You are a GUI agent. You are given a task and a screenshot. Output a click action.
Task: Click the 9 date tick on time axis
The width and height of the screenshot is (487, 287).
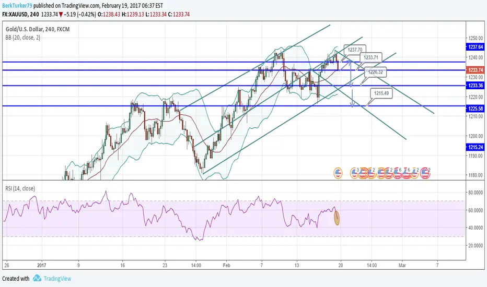click(x=78, y=265)
